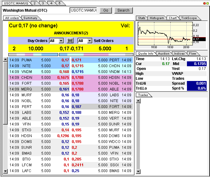The height and width of the screenshot is (177, 210).
Task: Click the Mid value 0.1705
Action: pos(197,64)
